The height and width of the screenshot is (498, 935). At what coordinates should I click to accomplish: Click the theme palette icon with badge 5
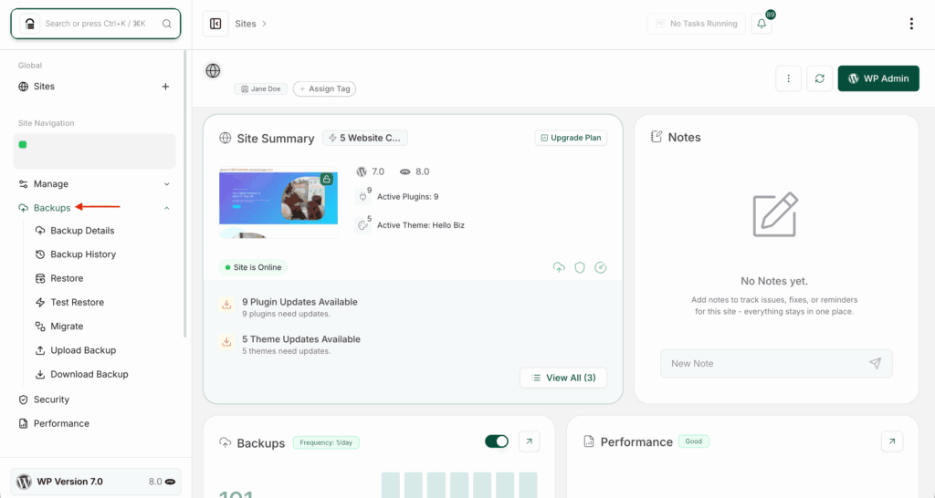[x=362, y=224]
